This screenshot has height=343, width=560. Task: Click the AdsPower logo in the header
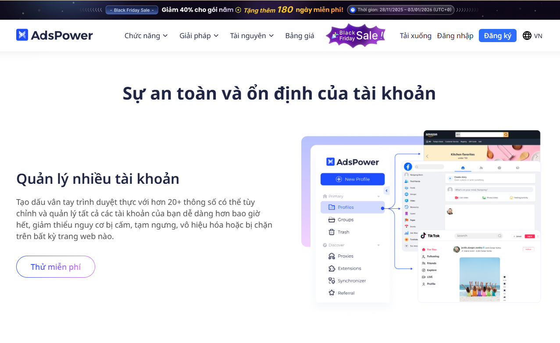[54, 35]
